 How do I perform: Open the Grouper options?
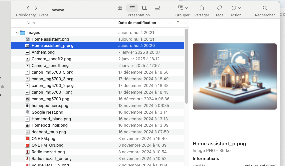[x=182, y=8]
